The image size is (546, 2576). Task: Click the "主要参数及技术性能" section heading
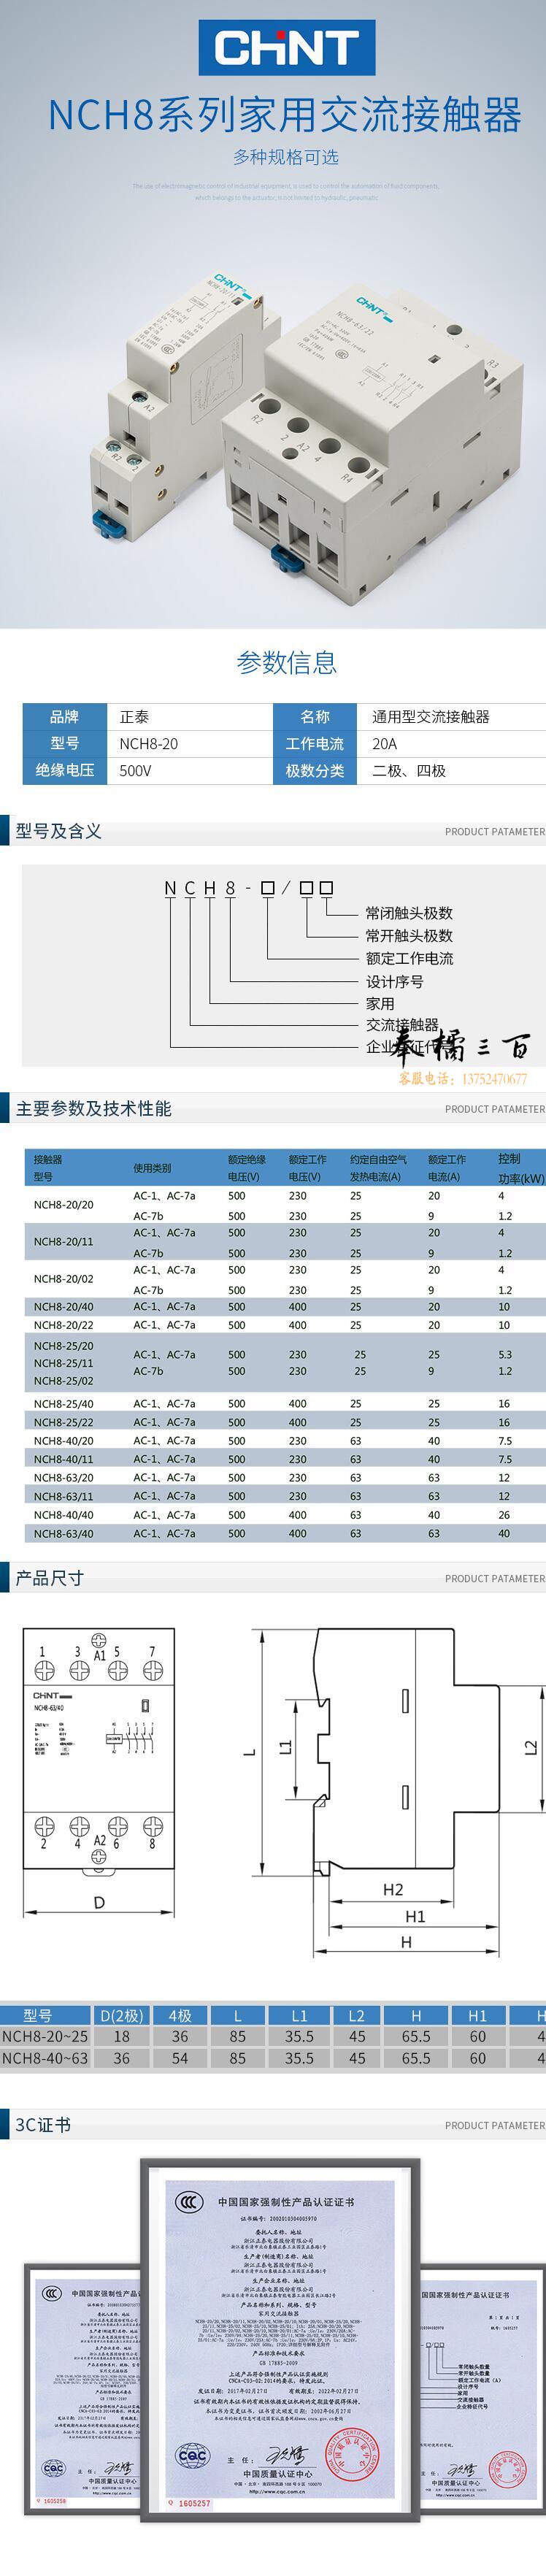click(x=93, y=1108)
